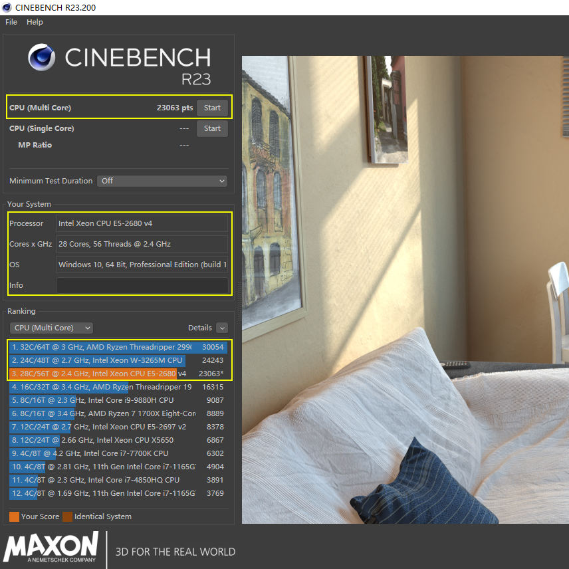Select ranking row 1 AMD Ryzen Threadripper 30054

pos(118,347)
